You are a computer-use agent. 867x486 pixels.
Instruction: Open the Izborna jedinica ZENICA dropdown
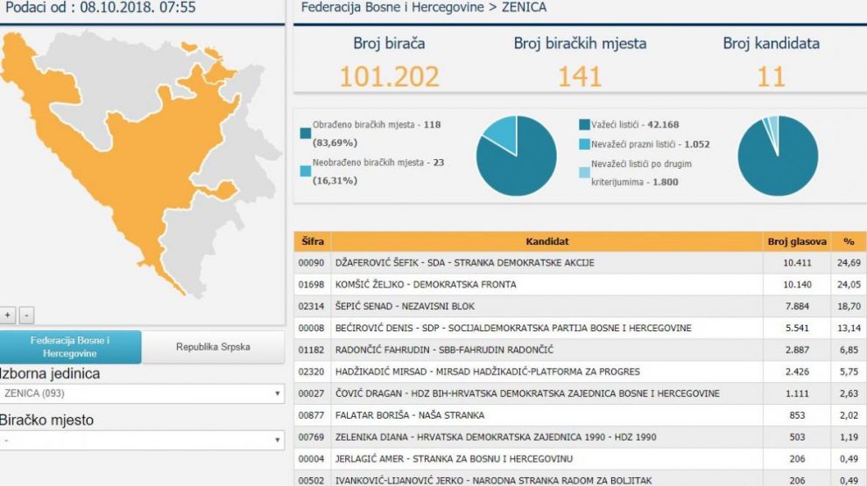click(x=142, y=394)
